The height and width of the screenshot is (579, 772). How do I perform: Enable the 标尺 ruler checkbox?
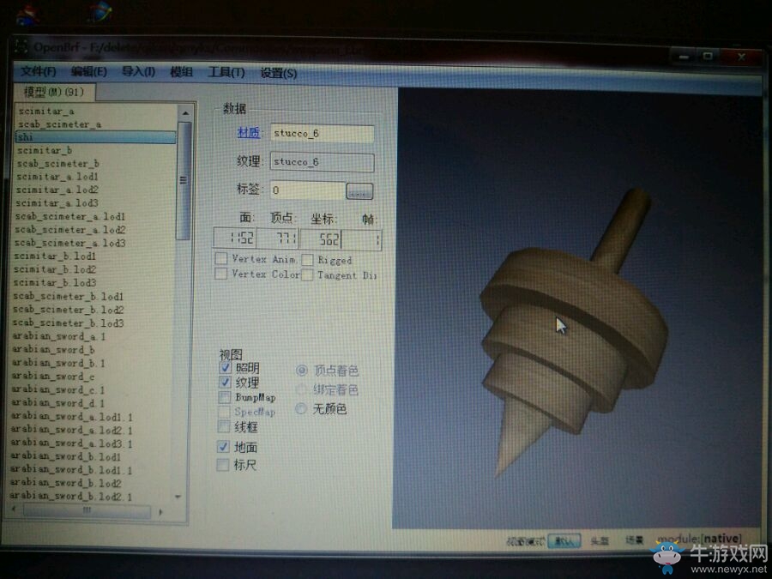[x=223, y=464]
